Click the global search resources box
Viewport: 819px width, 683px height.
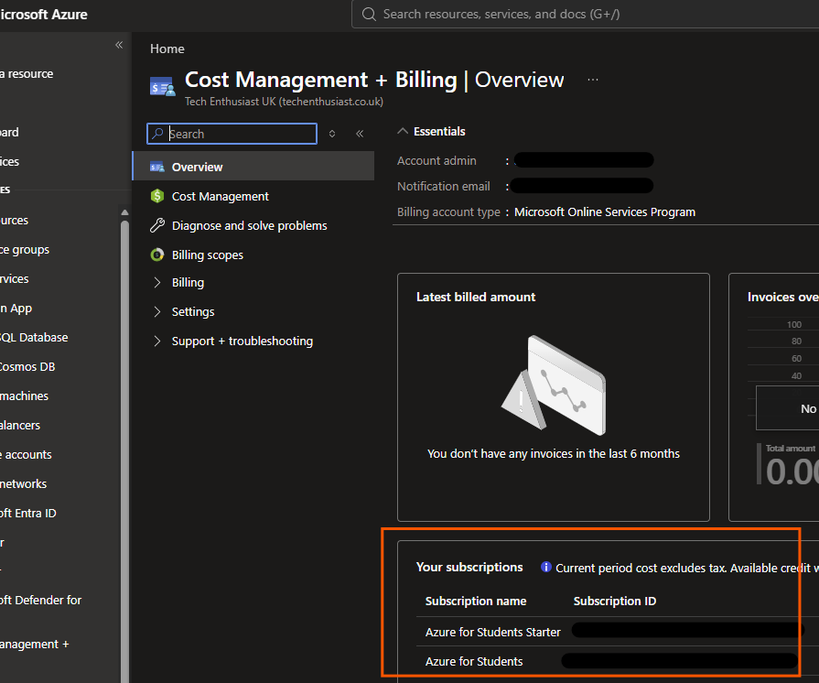tap(585, 14)
